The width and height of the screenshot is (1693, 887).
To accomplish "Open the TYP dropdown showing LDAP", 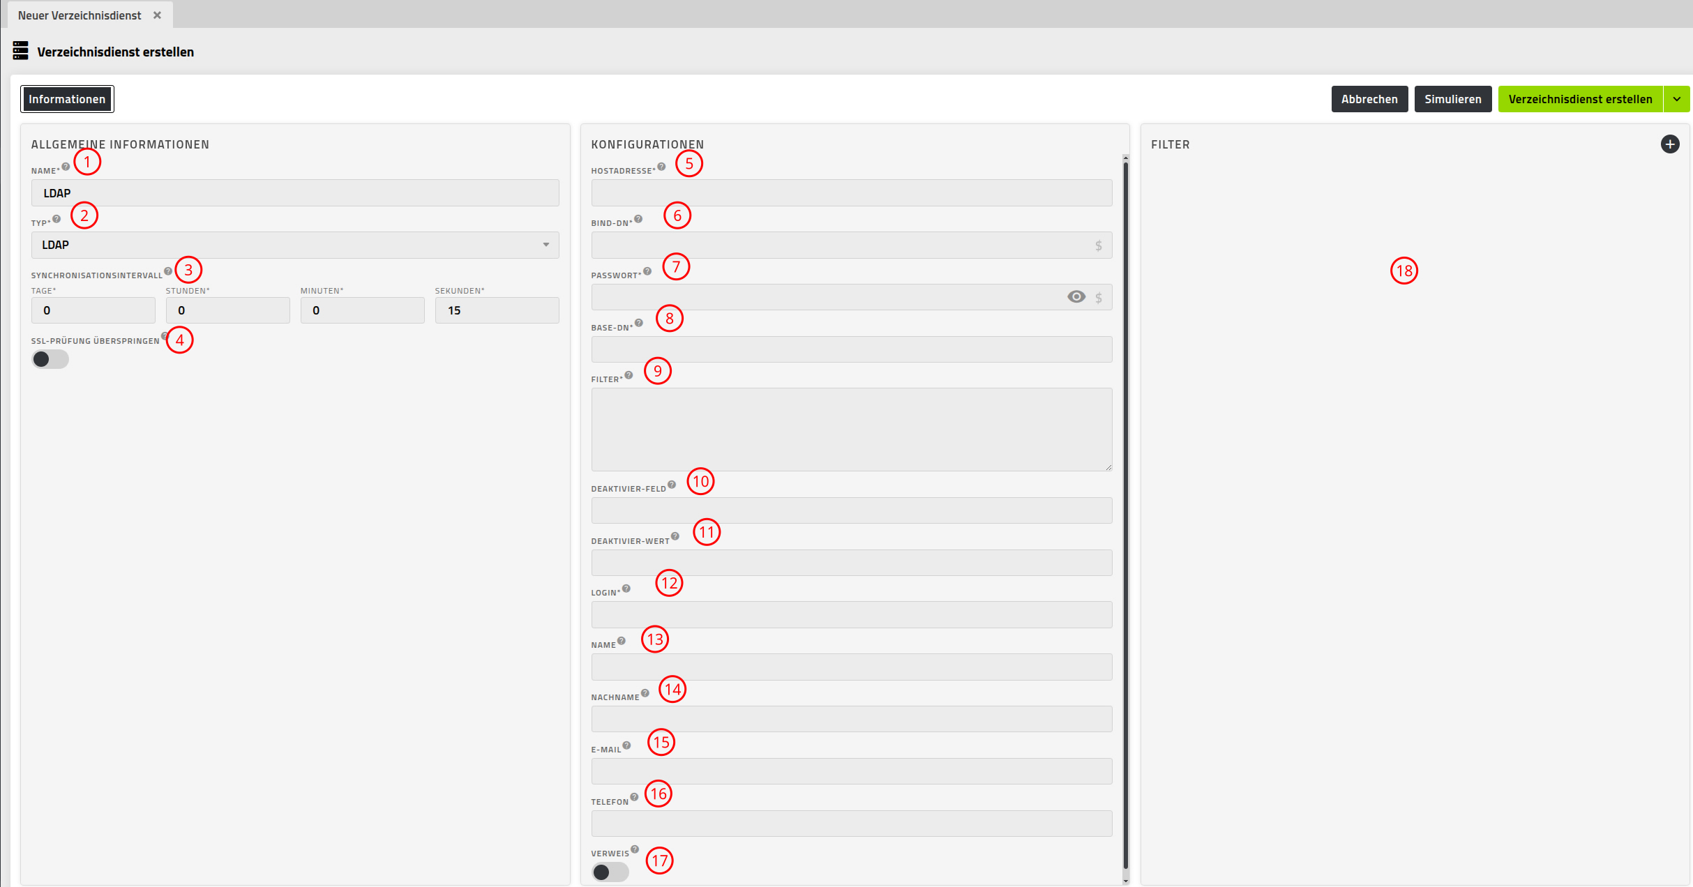I will coord(295,245).
